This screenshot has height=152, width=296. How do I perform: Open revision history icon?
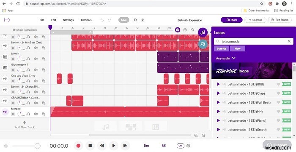135,20
